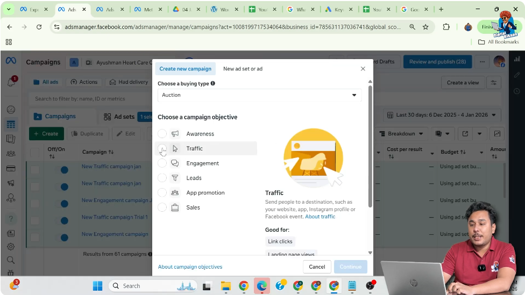The width and height of the screenshot is (525, 295).
Task: Open File Explorer from taskbar
Action: [x=226, y=286]
